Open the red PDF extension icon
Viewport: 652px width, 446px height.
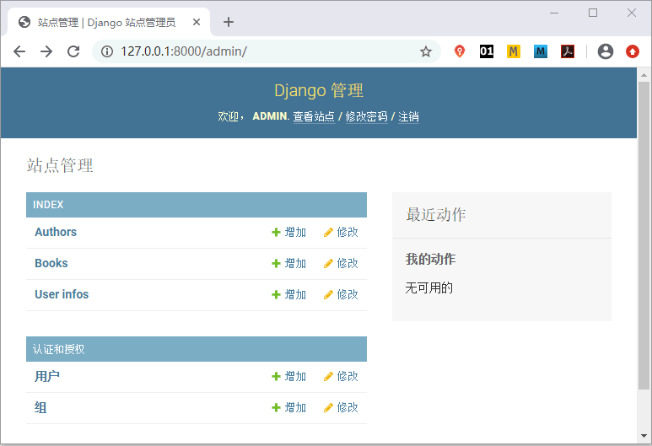(x=568, y=51)
